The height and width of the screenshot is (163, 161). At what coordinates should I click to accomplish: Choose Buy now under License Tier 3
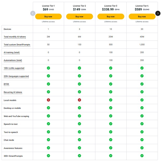tap(111, 16)
